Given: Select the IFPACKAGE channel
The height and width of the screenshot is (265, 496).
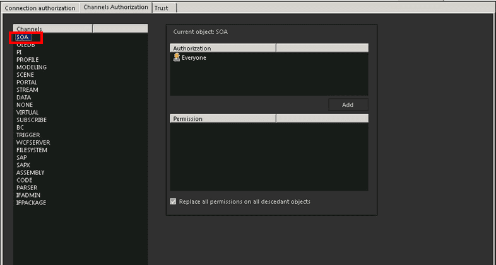Looking at the screenshot, I should click(31, 203).
